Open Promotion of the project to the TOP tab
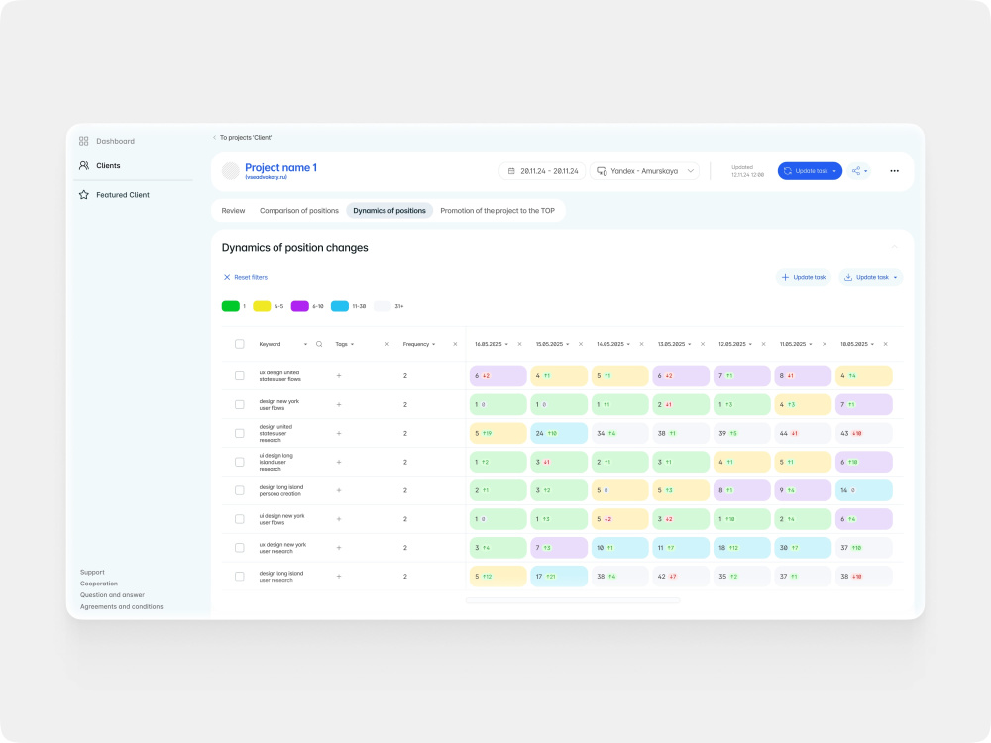Viewport: 991px width, 743px height. (497, 210)
